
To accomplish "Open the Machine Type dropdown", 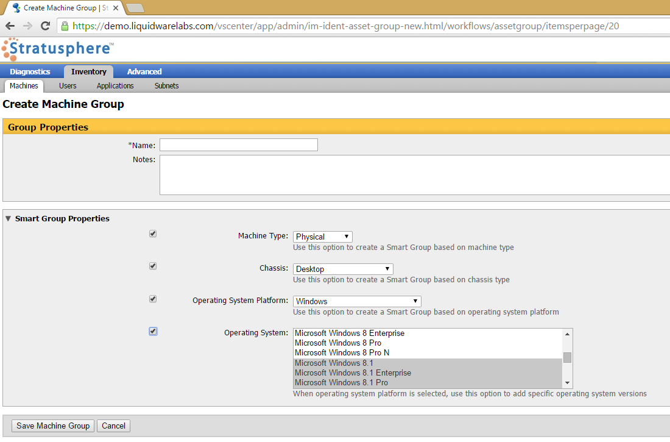I will [323, 237].
